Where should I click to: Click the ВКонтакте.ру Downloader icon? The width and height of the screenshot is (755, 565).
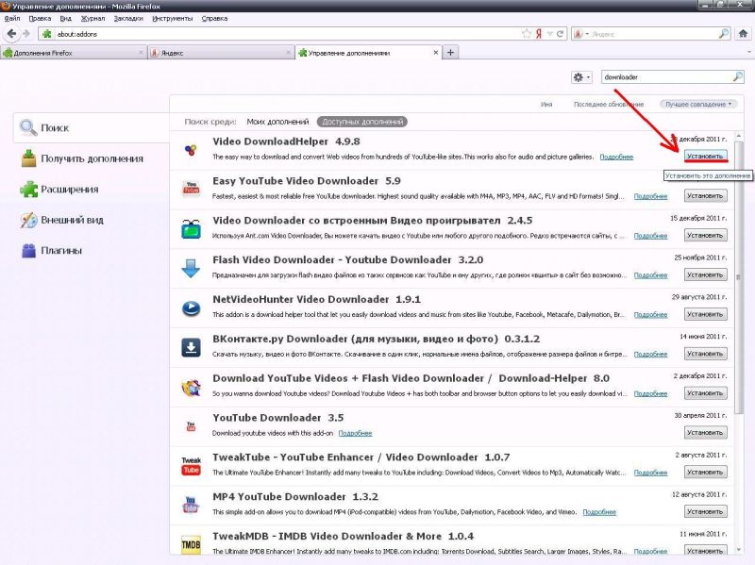191,347
